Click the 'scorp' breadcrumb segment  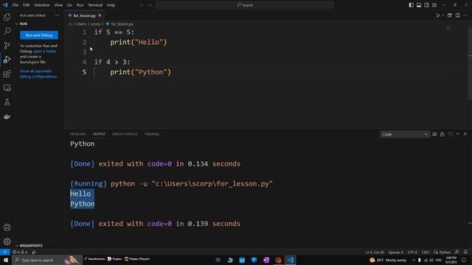pyautogui.click(x=95, y=24)
